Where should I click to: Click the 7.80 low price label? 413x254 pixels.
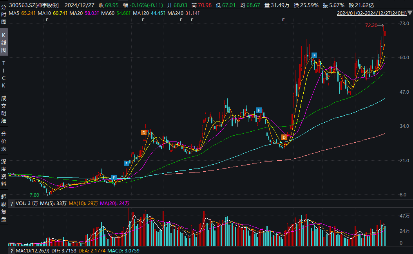(34, 195)
